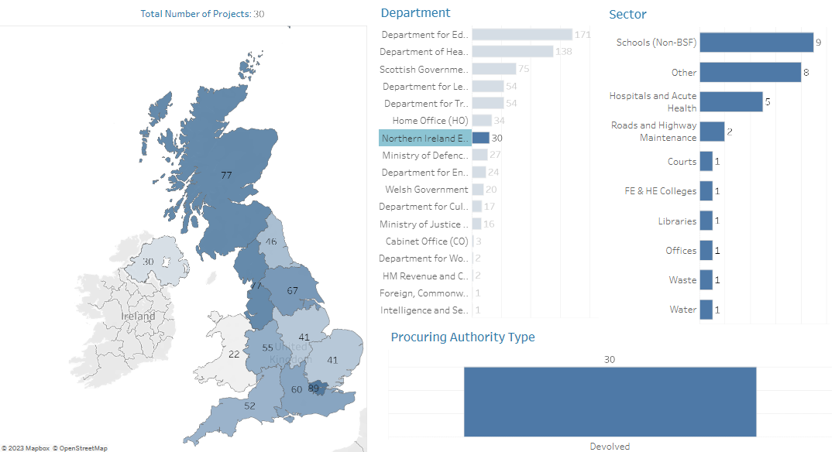Click the Schools (Non-BSF) sector bar
This screenshot has width=835, height=452.
coord(756,43)
